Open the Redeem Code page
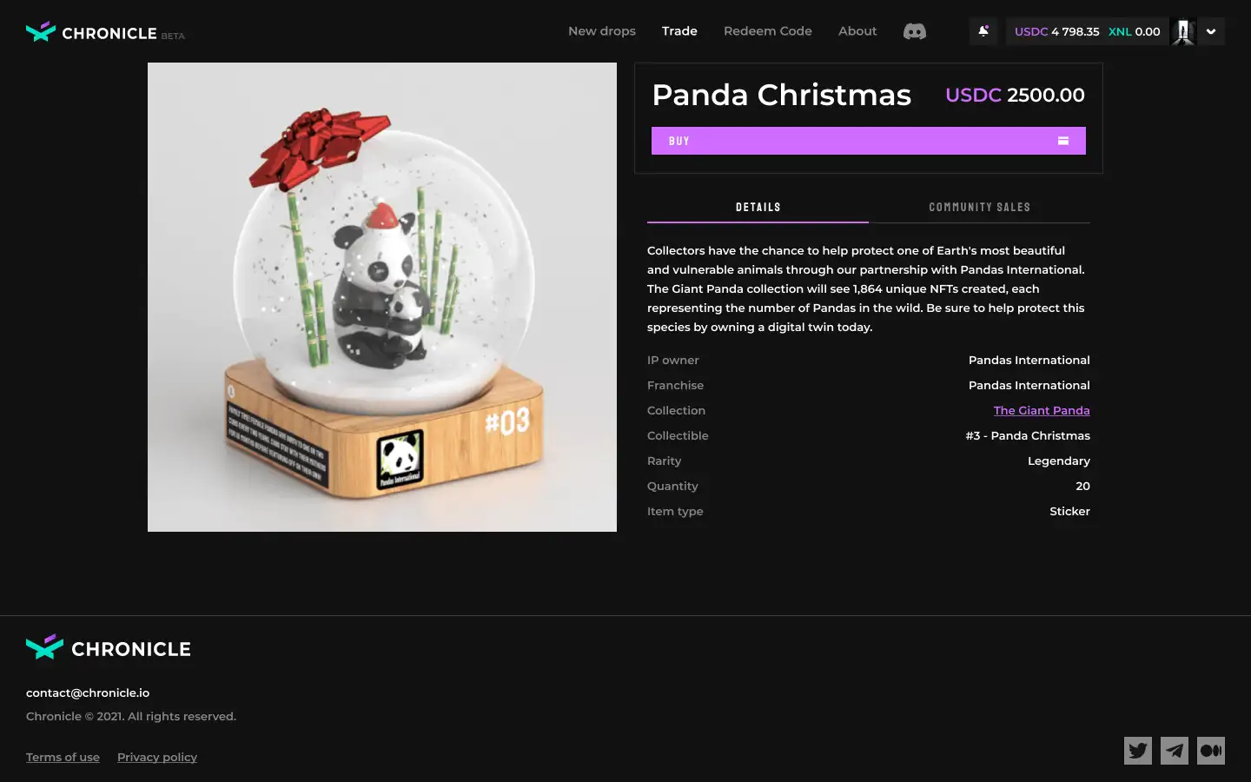Image resolution: width=1251 pixels, height=782 pixels. (768, 31)
